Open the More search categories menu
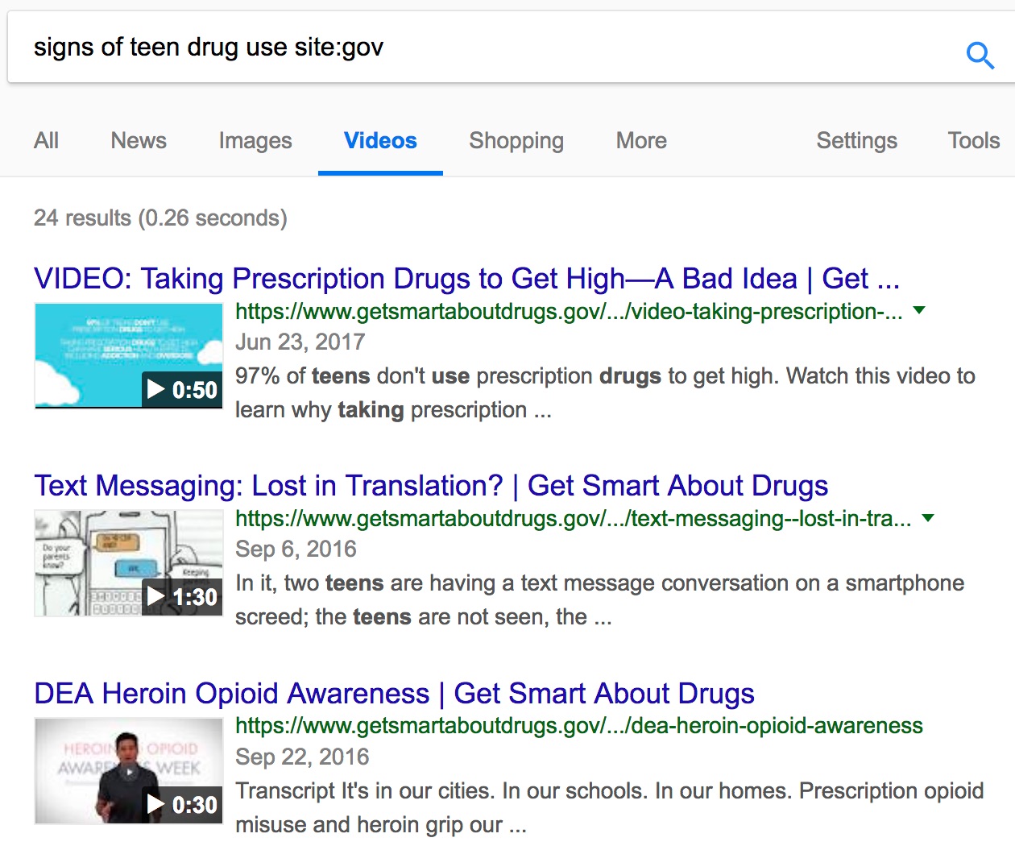The width and height of the screenshot is (1015, 846). (x=641, y=141)
